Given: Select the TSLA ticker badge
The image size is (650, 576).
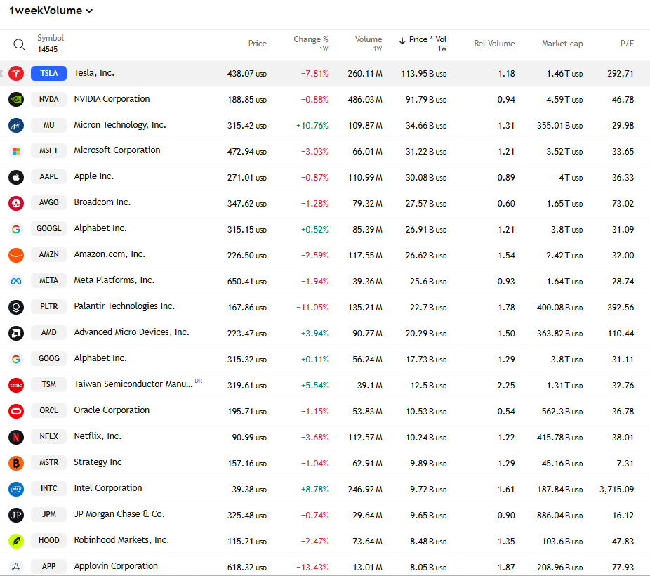Looking at the screenshot, I should click(49, 73).
